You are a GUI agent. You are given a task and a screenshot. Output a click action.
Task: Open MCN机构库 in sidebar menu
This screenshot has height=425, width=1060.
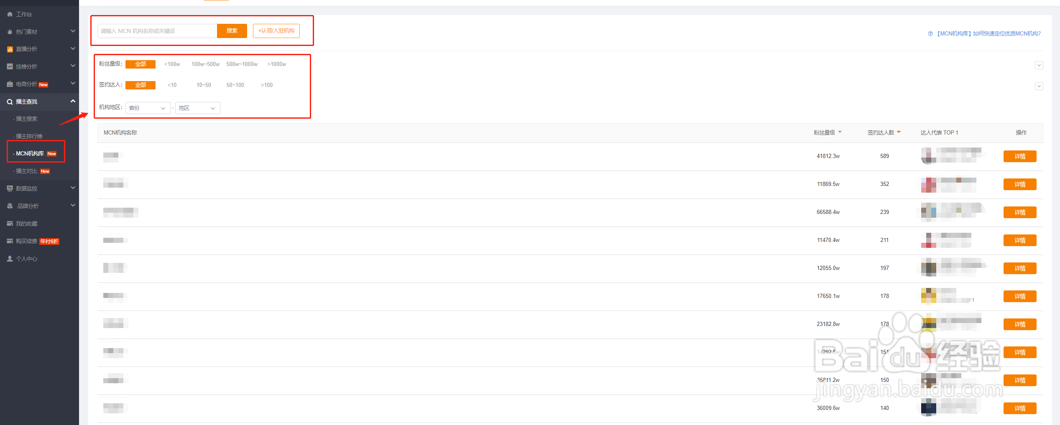point(30,154)
